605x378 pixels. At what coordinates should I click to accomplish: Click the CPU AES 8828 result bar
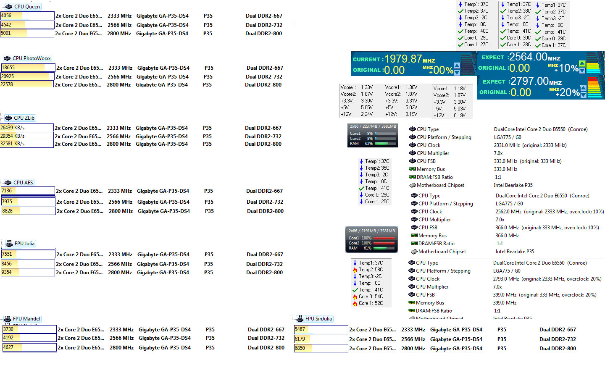coord(29,211)
